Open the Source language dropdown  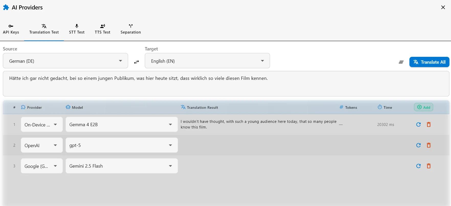[x=65, y=61]
